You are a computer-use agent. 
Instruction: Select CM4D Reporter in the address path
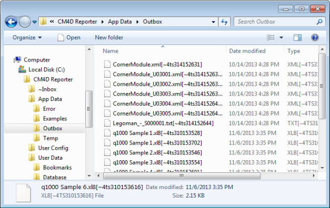(x=77, y=22)
